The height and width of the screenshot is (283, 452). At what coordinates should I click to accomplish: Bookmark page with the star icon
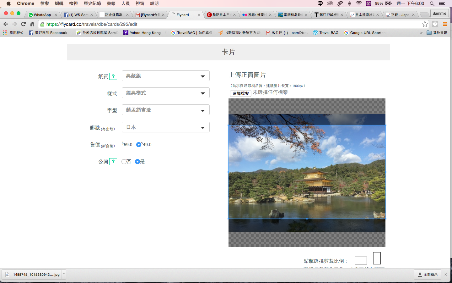coord(425,24)
